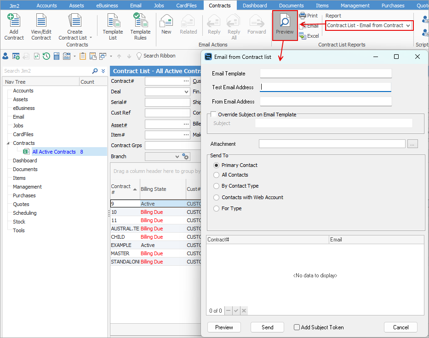This screenshot has width=429, height=338.
Task: Click the Branch settings gear icon
Action: click(x=185, y=156)
